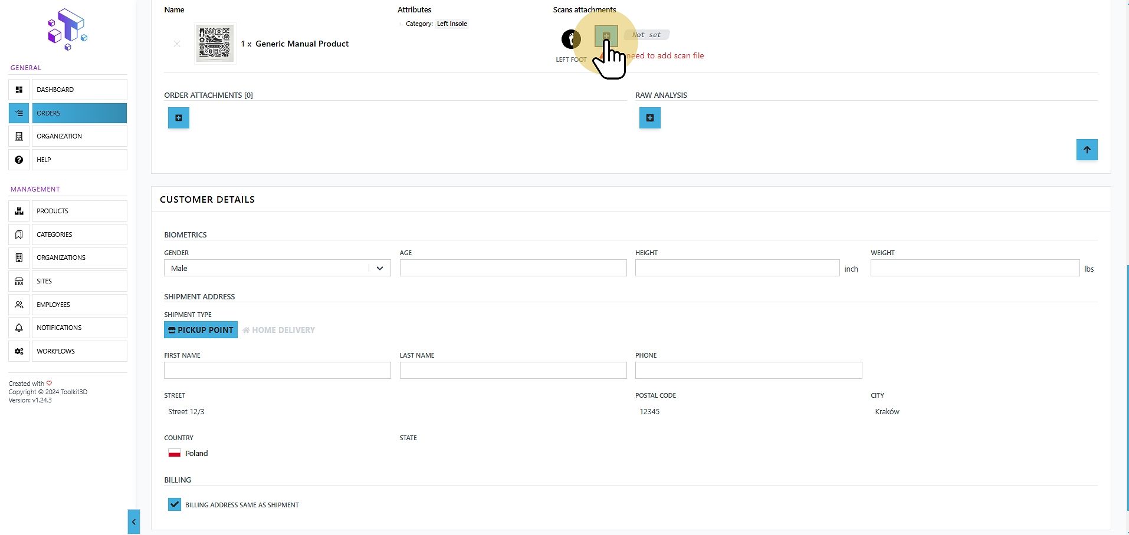Click the Notifications bell icon
Screen dimensions: 1129x535
[x=19, y=328]
